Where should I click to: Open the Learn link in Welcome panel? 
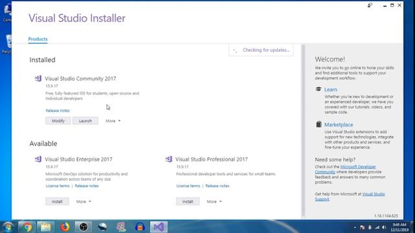(331, 89)
